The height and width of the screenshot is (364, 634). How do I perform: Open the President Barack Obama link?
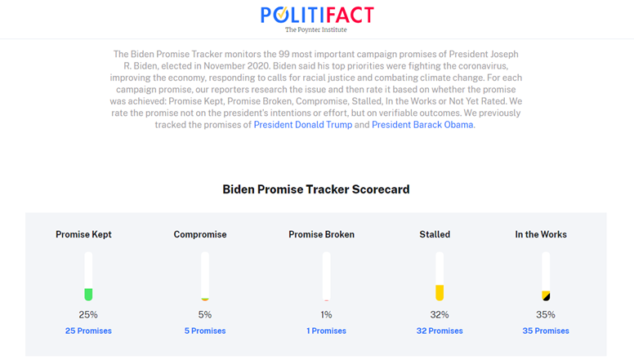(422, 125)
